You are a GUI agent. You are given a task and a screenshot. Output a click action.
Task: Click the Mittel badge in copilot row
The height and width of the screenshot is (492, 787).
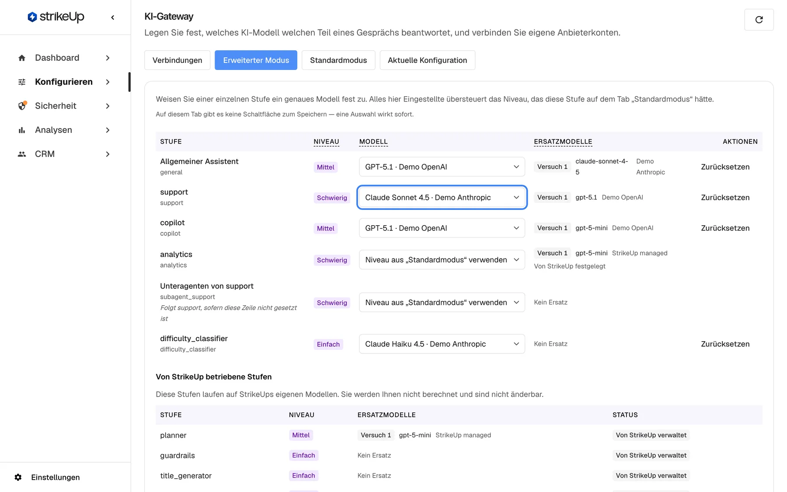click(325, 228)
